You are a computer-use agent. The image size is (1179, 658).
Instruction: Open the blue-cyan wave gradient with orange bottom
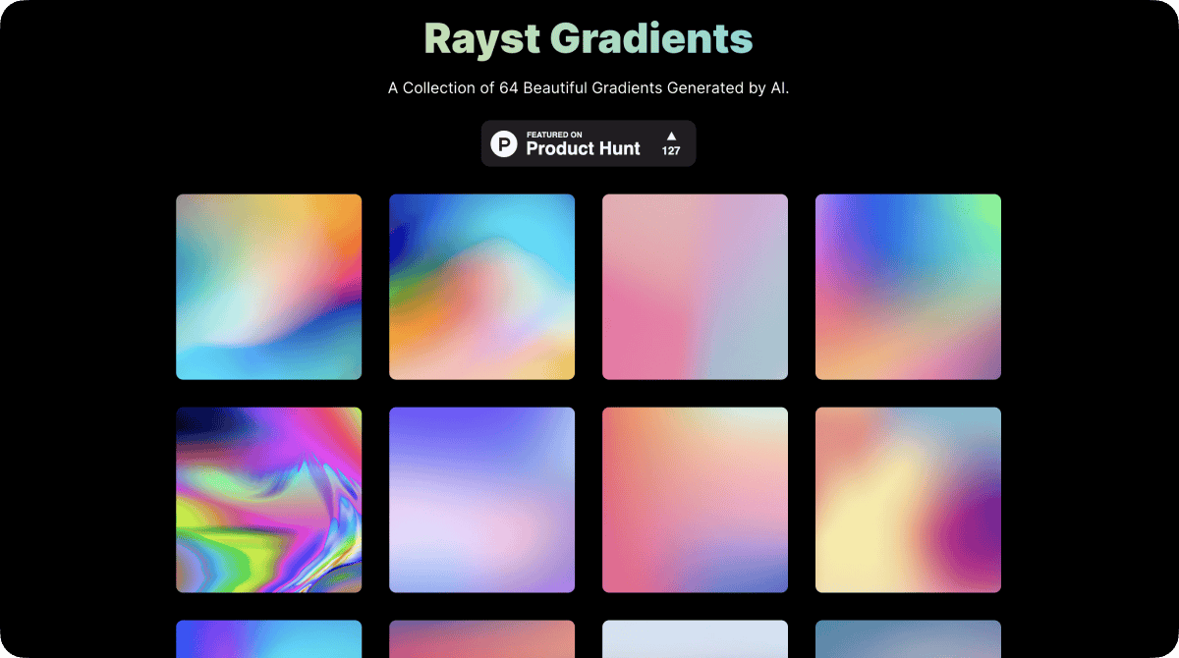click(x=481, y=287)
